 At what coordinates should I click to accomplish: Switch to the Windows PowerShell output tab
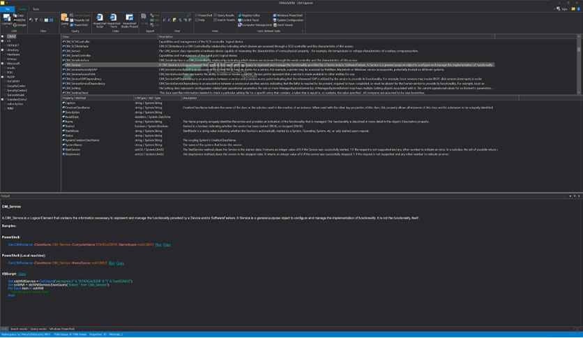pyautogui.click(x=62, y=329)
